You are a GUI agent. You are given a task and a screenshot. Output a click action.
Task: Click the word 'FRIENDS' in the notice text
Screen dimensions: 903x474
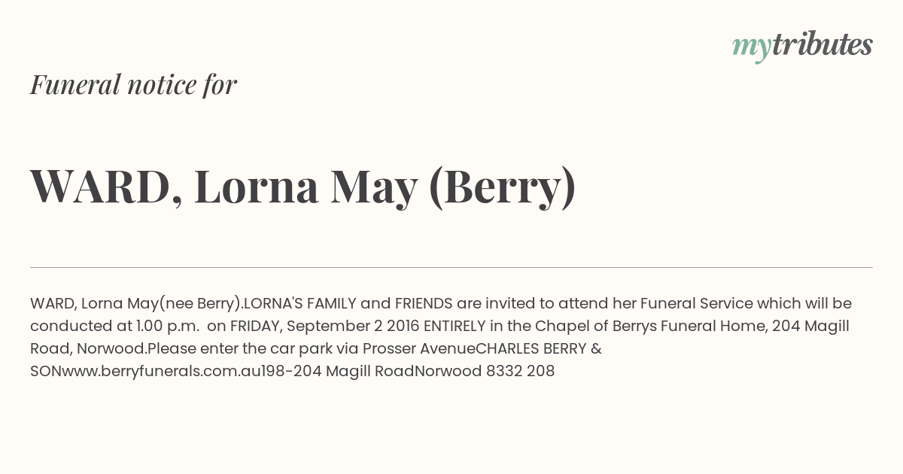tap(424, 303)
